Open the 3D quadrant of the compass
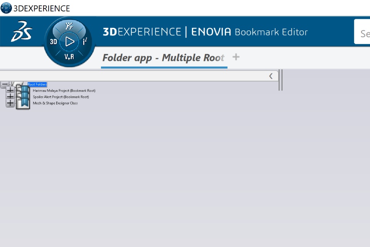The image size is (370, 247). 53,42
